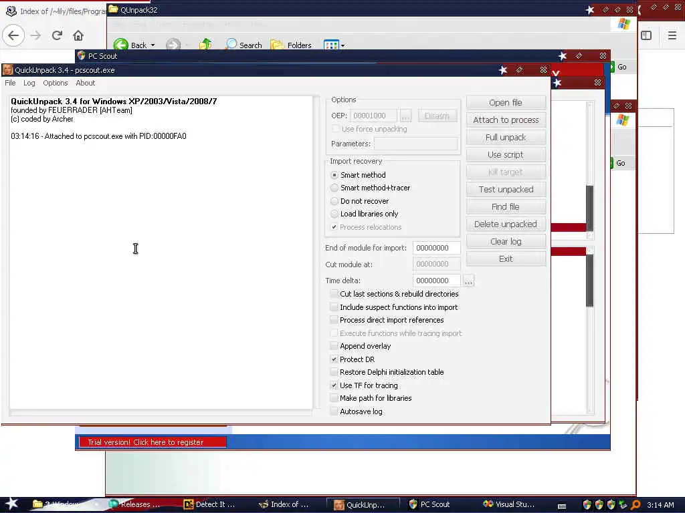Click keyboard icon in system tray
The image size is (685, 513).
[562, 506]
